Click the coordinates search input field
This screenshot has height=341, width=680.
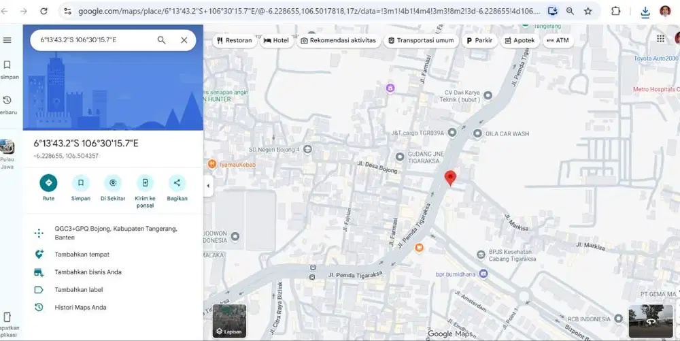click(95, 40)
